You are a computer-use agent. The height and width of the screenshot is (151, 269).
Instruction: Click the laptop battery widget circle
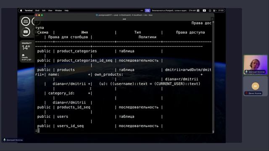tap(26, 21)
